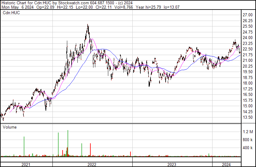Click the 1.2 M volume axis label
256x167 pixels.
248,132
